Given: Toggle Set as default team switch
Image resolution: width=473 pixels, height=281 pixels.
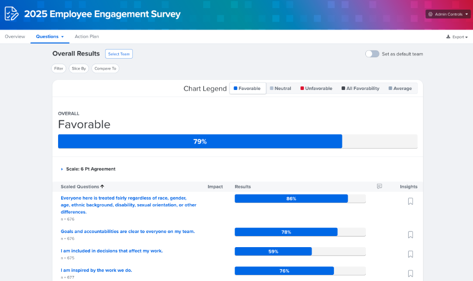Looking at the screenshot, I should tap(372, 54).
